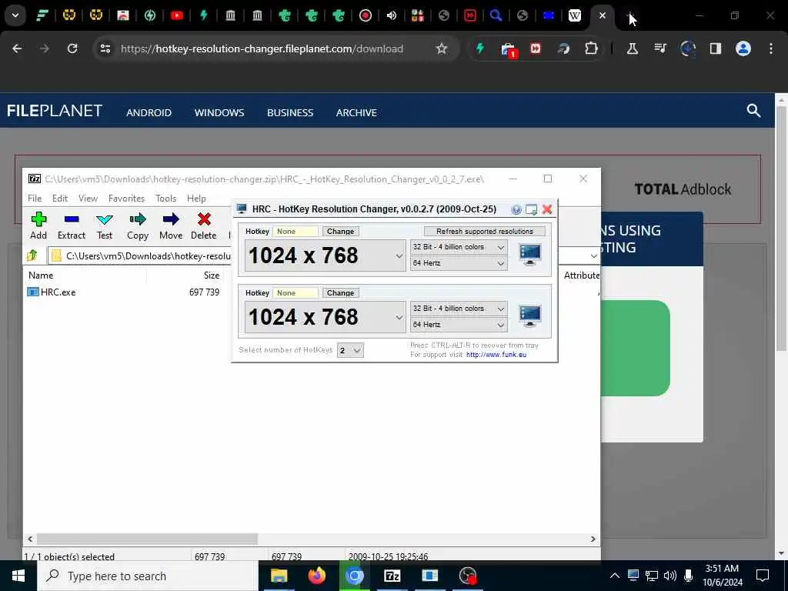
Task: Open the View menu in 7-Zip
Action: point(88,199)
